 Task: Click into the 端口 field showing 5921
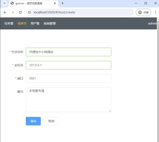(x=68, y=78)
